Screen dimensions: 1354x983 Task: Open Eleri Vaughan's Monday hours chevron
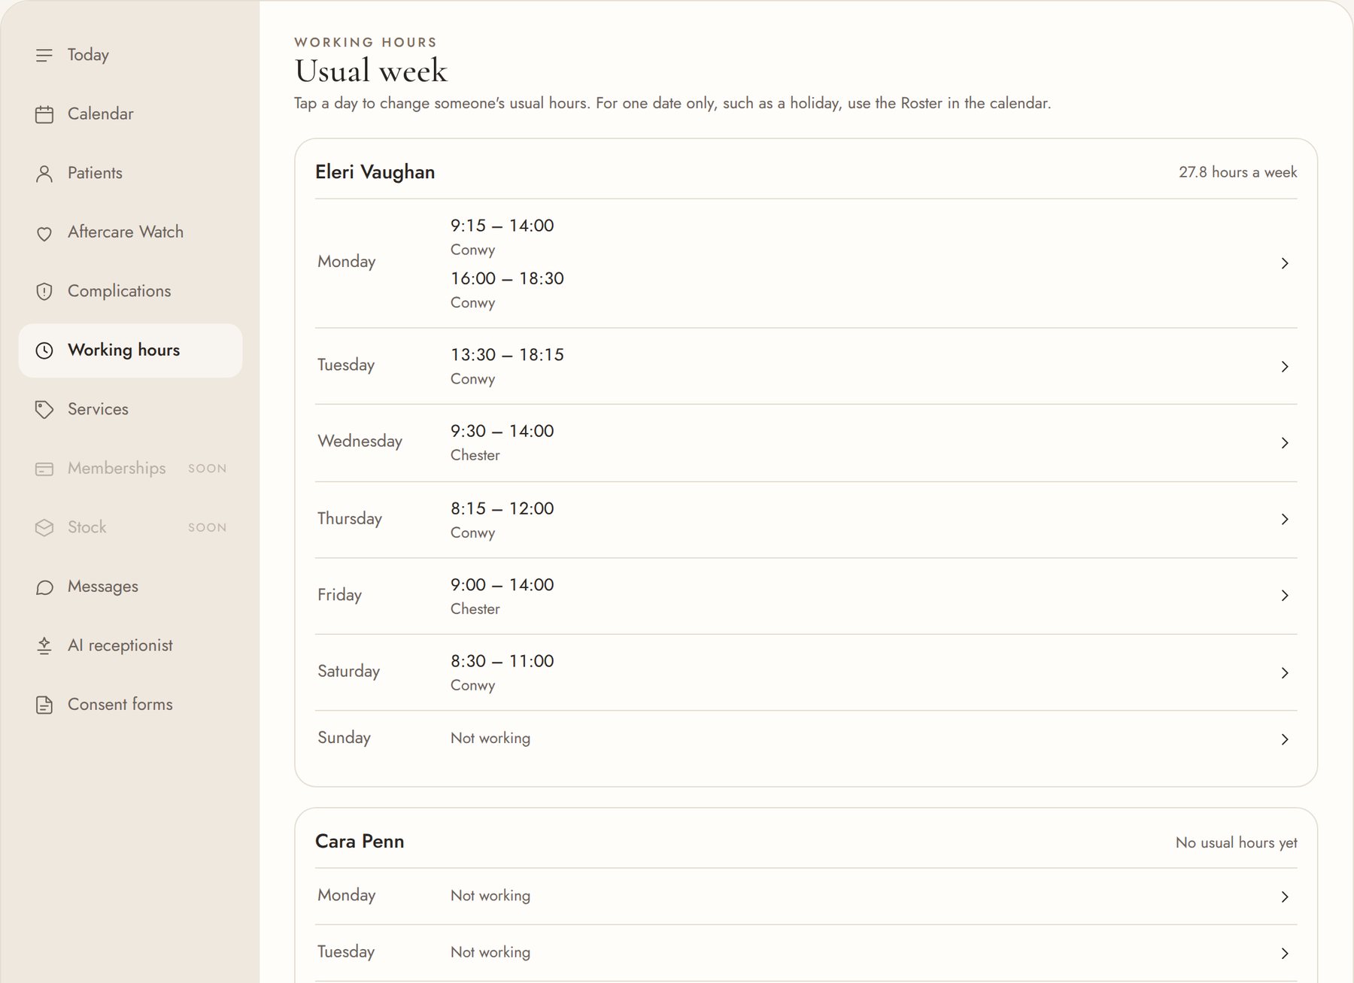coord(1285,263)
